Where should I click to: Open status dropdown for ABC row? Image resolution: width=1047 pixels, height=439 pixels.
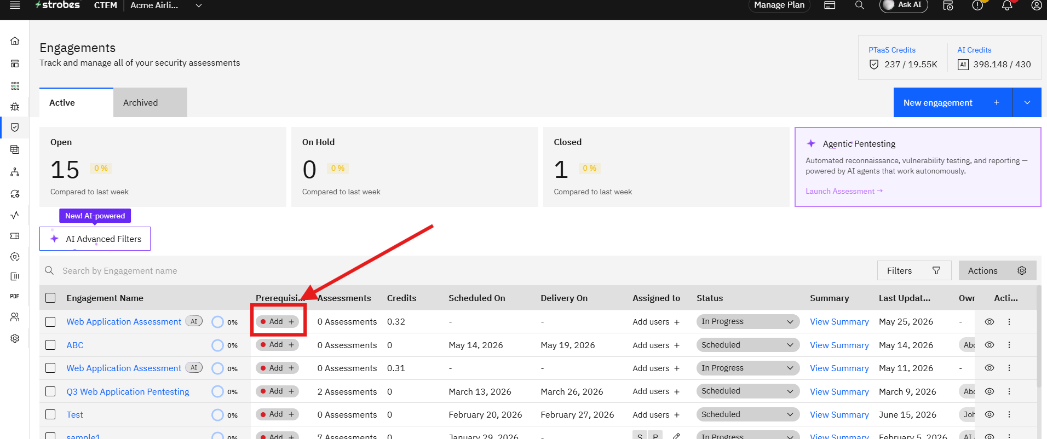pyautogui.click(x=747, y=345)
